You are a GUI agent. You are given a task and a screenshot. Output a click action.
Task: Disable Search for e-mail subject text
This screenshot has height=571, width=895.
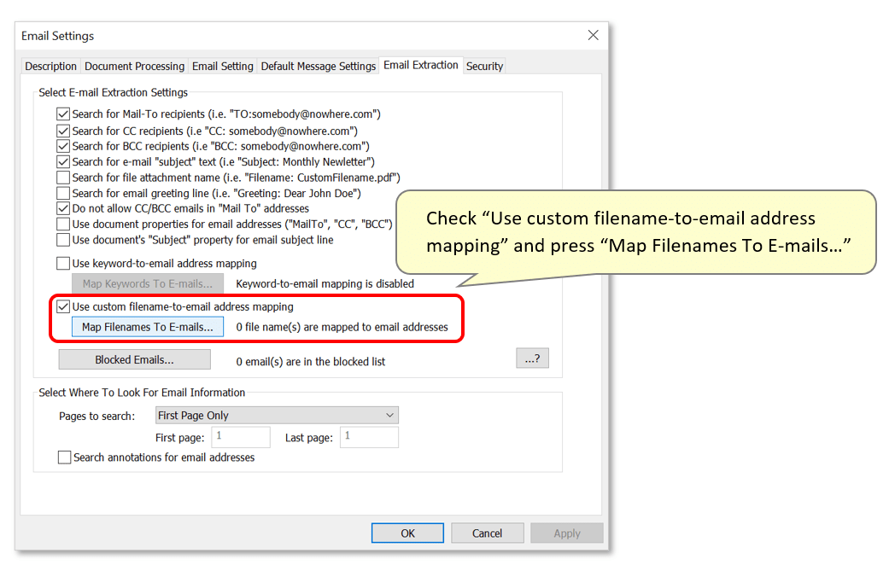click(63, 162)
